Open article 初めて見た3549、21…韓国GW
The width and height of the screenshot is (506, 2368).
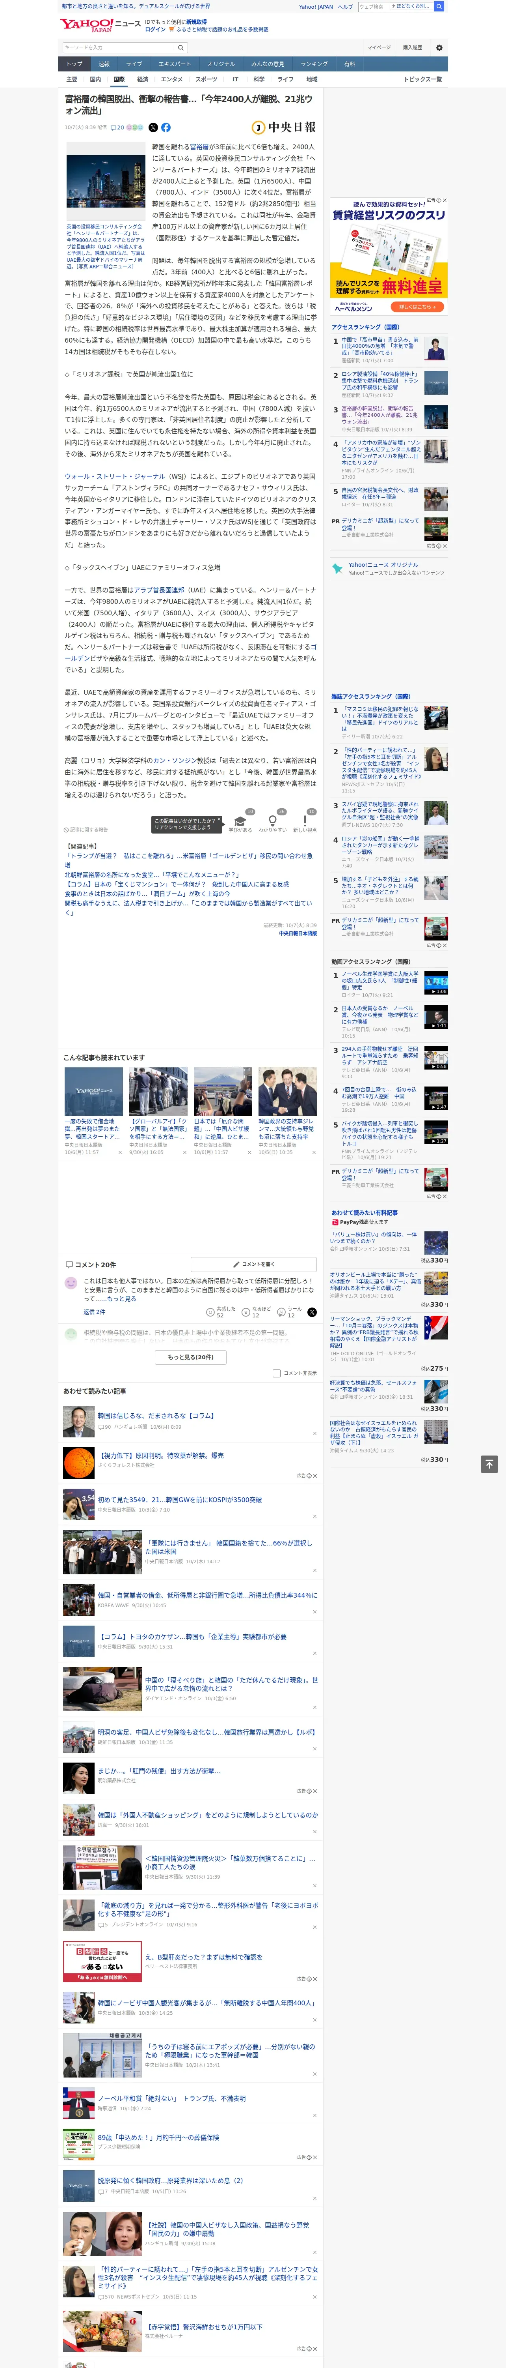180,1499
